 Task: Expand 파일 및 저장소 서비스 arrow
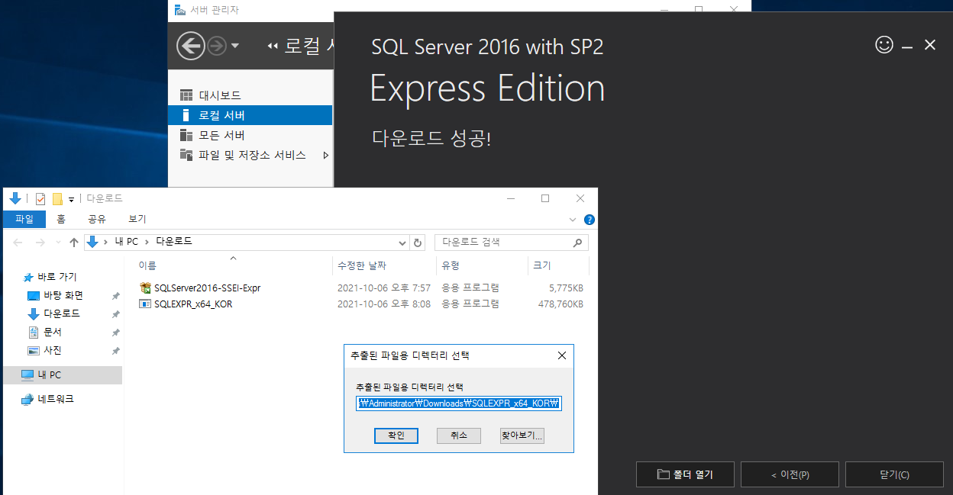[326, 155]
